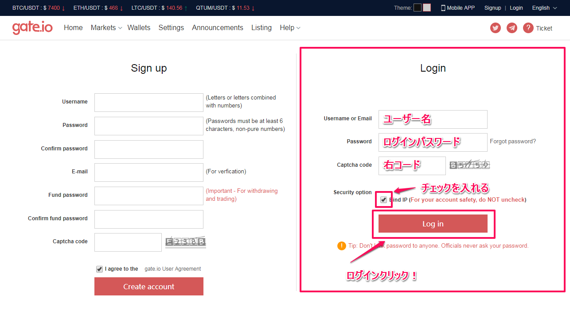The image size is (570, 314).
Task: Click the Mobile APP phone icon
Action: coord(443,8)
